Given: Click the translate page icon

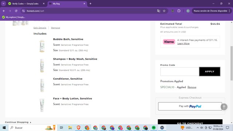Looking at the screenshot, I should [x=159, y=11].
